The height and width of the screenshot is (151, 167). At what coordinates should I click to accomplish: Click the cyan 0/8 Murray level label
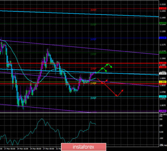pyautogui.click(x=93, y=98)
